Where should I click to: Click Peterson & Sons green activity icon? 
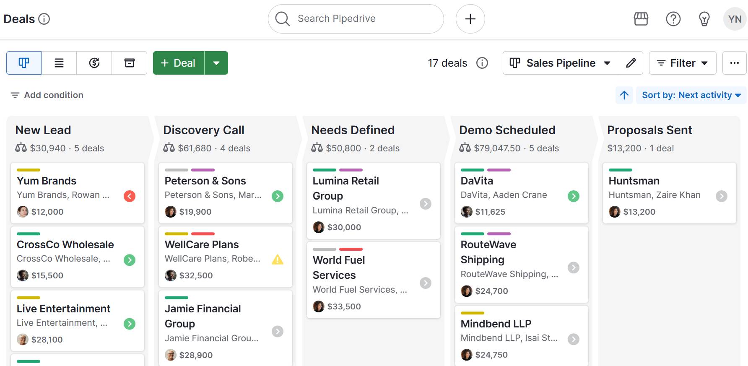278,196
